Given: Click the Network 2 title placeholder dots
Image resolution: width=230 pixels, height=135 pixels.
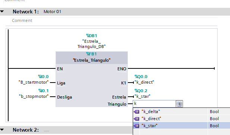Looking at the screenshot, I should pos(46,131).
